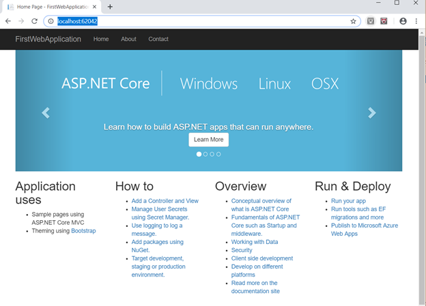The width and height of the screenshot is (426, 306).
Task: Open the gray extension icon in toolbar
Action: [371, 21]
